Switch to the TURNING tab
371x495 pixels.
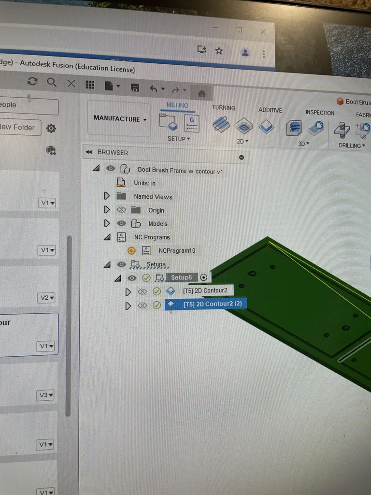click(x=223, y=108)
